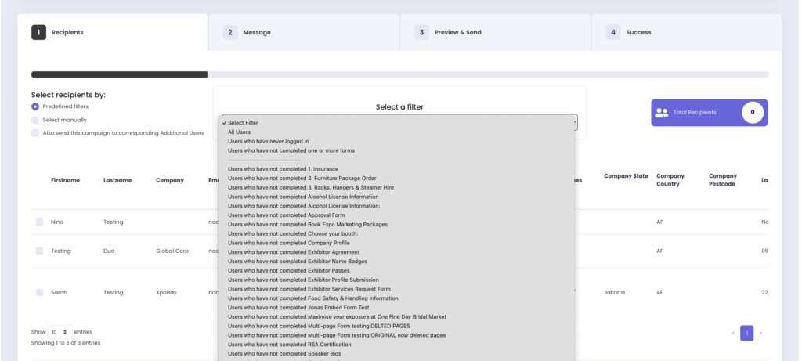The image size is (802, 361).
Task: Tick the checkbox for Nina's row
Action: 39,222
